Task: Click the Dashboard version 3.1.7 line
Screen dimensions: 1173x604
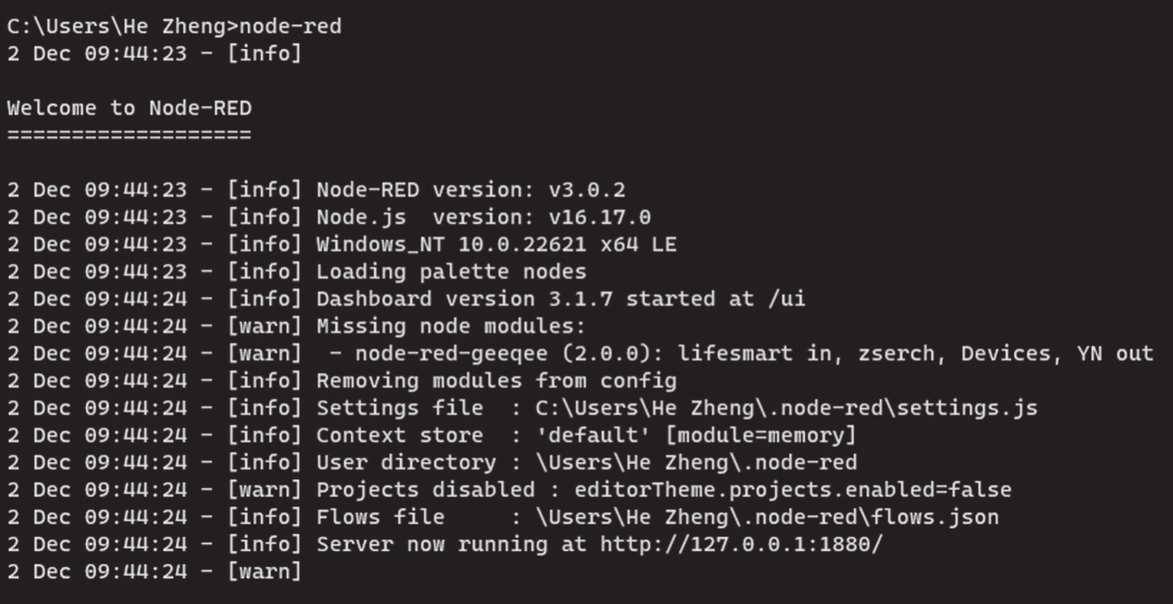Action: tap(560, 299)
